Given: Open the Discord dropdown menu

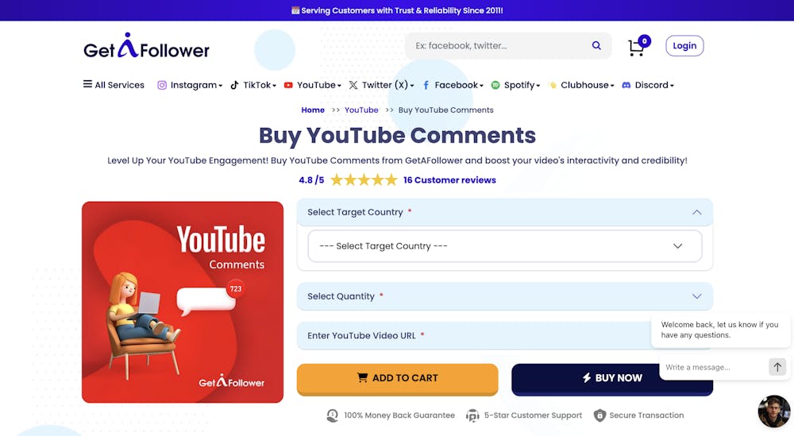Looking at the screenshot, I should (647, 85).
